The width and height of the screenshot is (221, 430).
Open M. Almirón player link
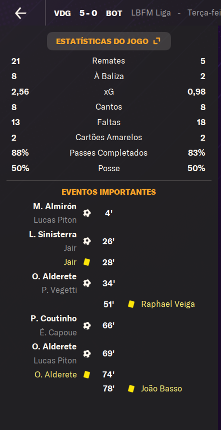pyautogui.click(x=55, y=207)
